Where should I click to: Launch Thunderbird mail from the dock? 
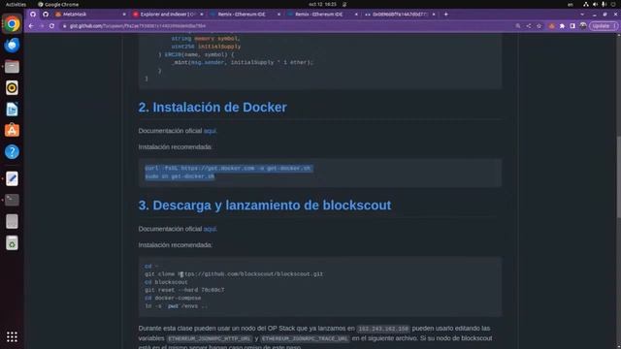click(x=12, y=46)
